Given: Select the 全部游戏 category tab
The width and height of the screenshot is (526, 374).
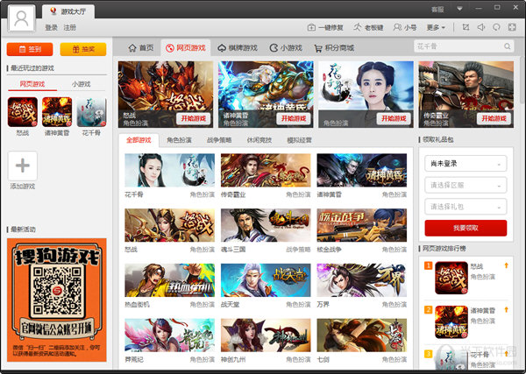Looking at the screenshot, I should 139,140.
